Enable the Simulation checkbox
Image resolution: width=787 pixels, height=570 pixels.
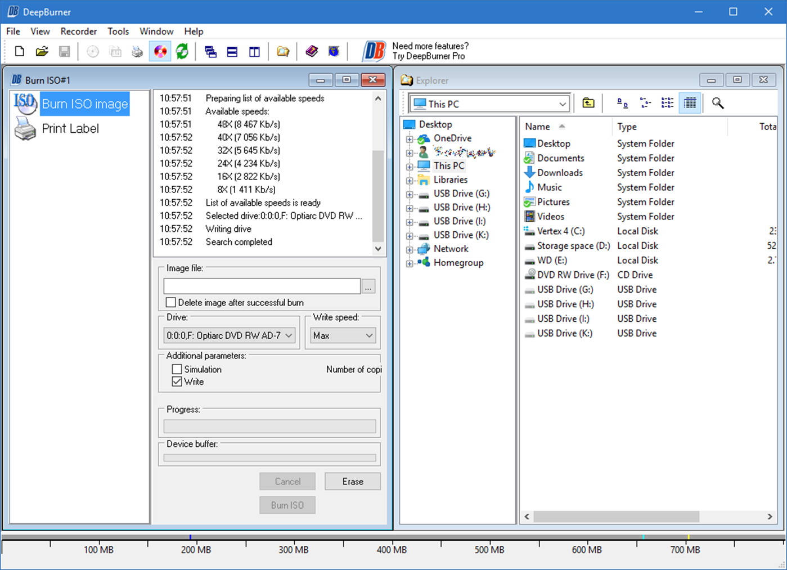coord(177,369)
